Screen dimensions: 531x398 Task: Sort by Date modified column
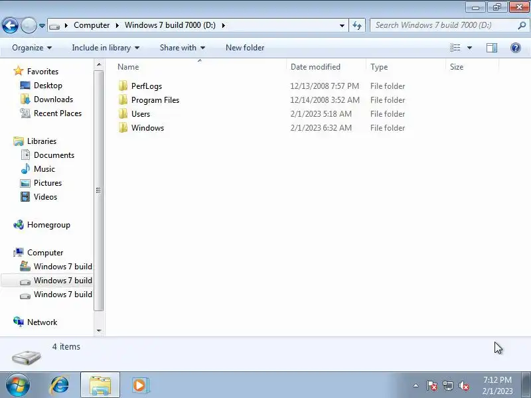(326, 67)
